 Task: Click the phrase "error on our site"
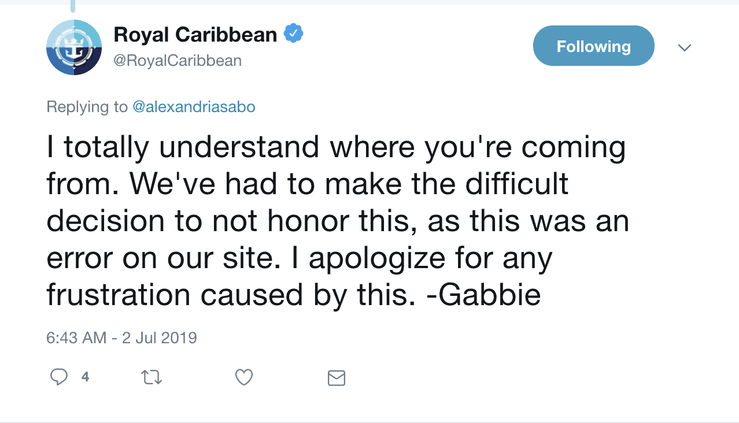click(x=167, y=259)
